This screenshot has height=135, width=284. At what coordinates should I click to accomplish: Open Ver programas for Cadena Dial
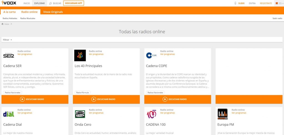coord(25,113)
